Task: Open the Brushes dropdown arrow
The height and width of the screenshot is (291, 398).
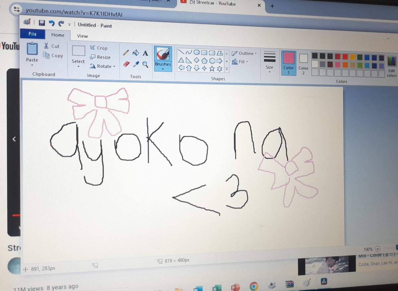Action: [163, 69]
